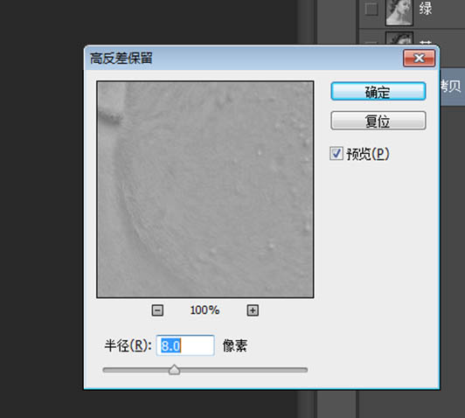Select the 绿 channel thumbnail
Screen dimensions: 465x418
click(399, 12)
